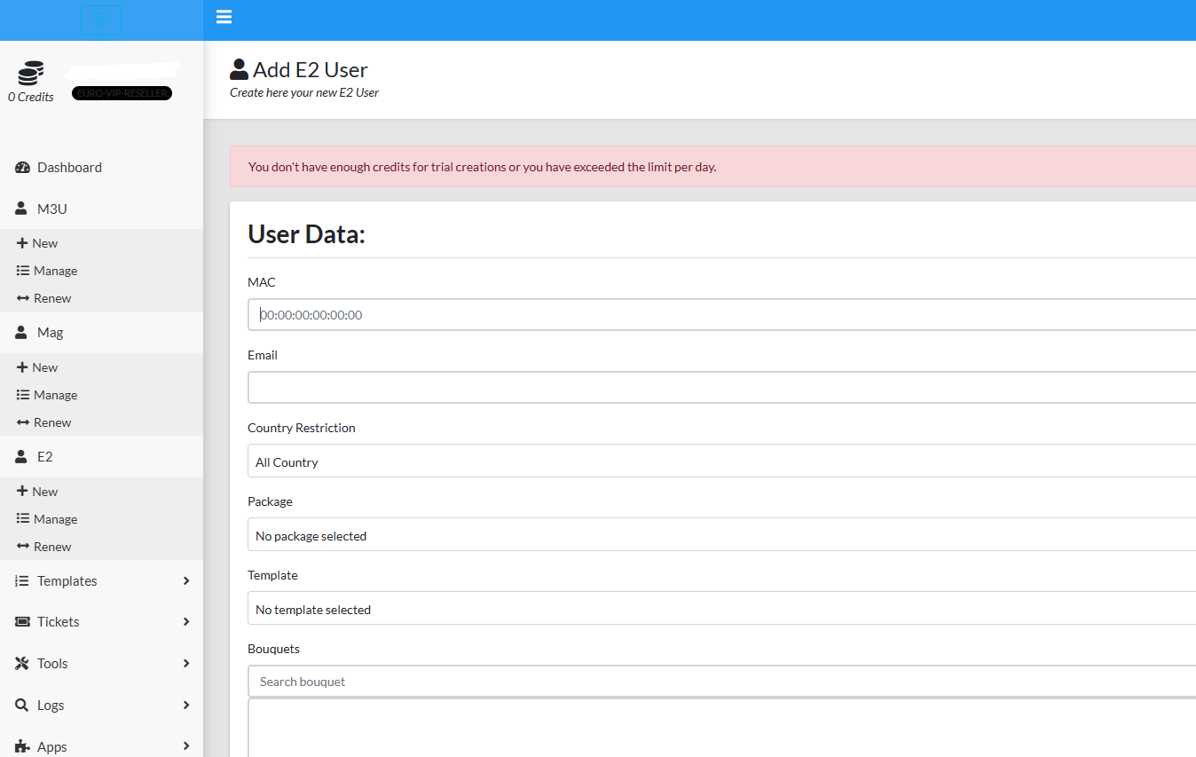
Task: Click the Tools wrench icon
Action: click(23, 664)
